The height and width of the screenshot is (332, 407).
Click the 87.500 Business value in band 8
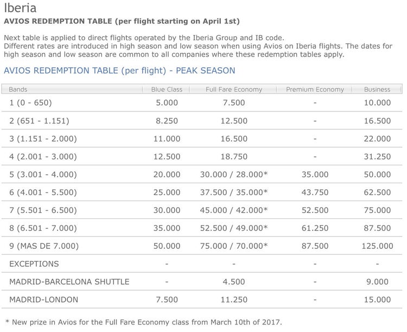coord(377,228)
